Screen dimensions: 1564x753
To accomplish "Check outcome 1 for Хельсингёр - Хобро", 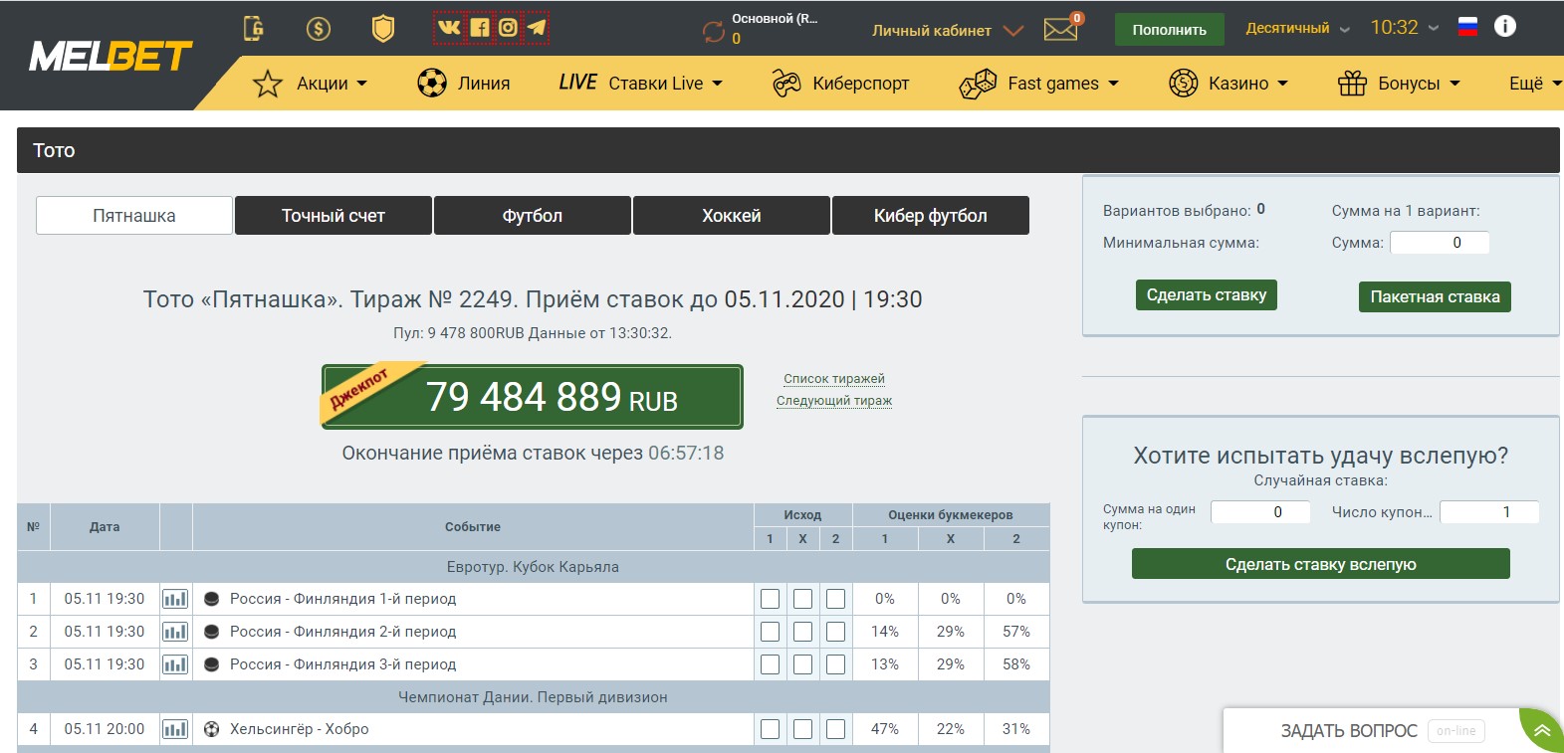I will point(771,729).
